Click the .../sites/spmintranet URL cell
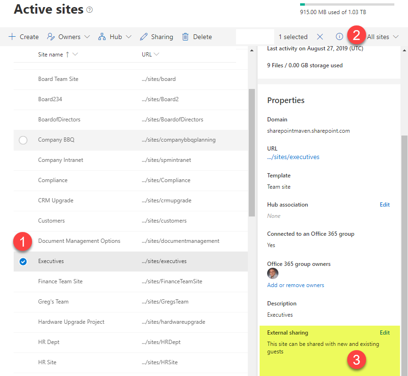The image size is (408, 376). (166, 160)
